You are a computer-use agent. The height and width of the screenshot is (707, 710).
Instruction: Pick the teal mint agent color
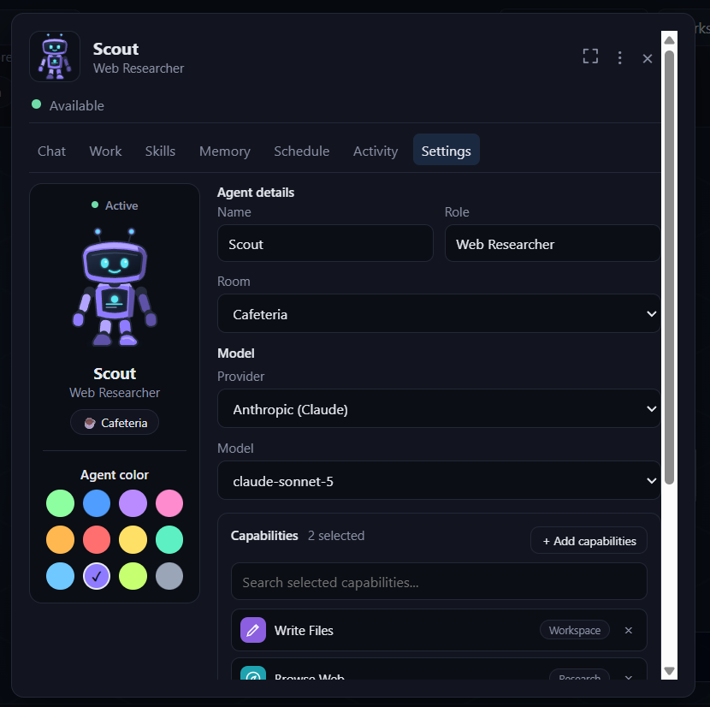point(169,539)
